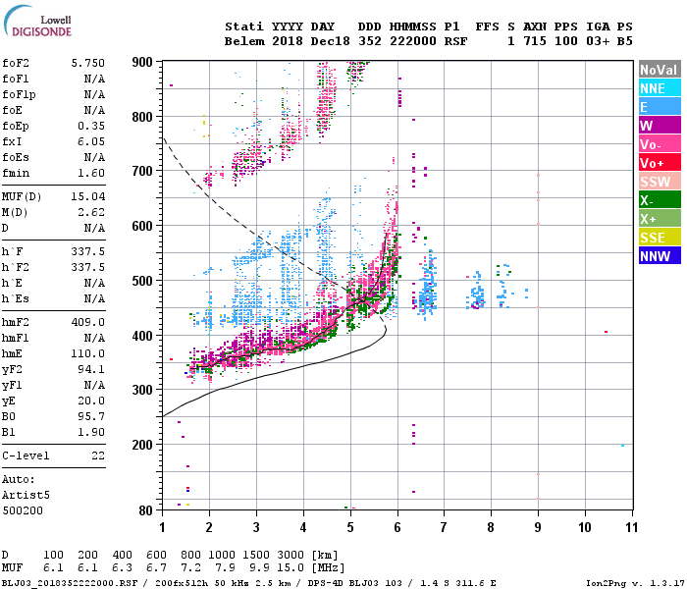Click the Artist5 auto-scaling label
Screen dimensions: 687x589
(x=26, y=495)
